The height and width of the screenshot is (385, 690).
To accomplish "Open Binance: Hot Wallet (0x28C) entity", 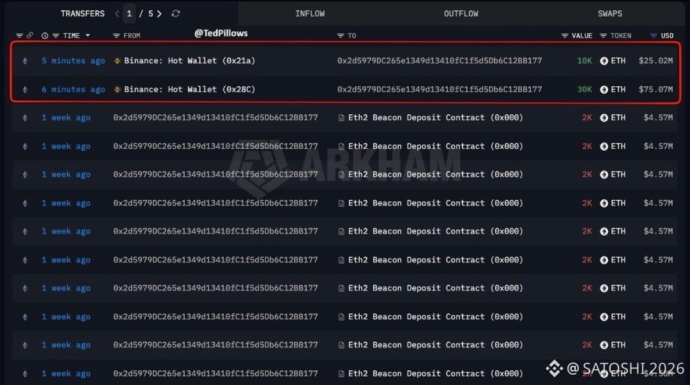I will pos(190,89).
